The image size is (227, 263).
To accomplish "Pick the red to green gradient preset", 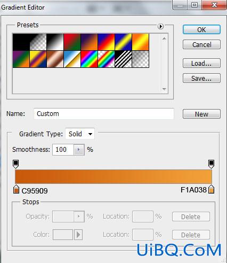I will pos(72,42).
